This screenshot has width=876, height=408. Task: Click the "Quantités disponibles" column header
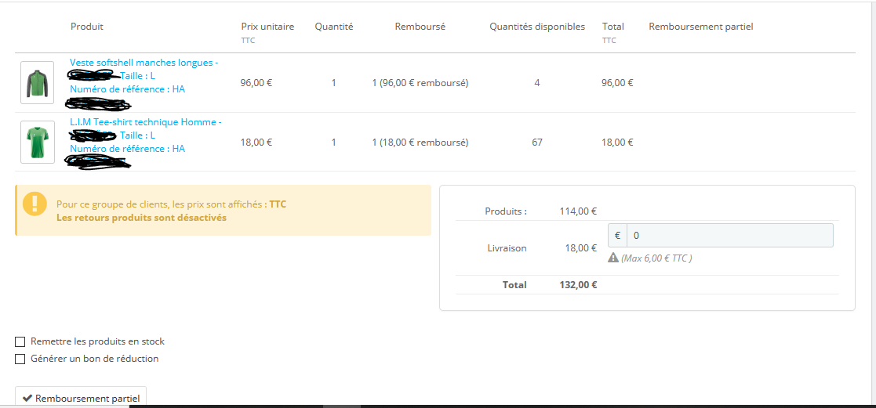[537, 27]
